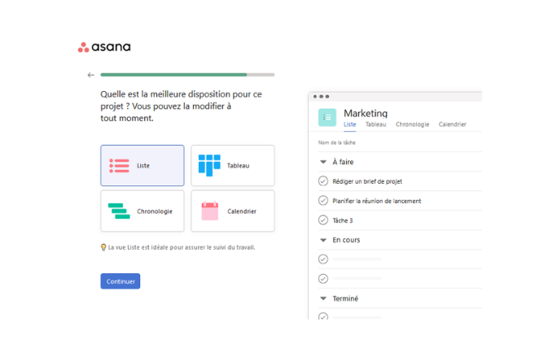Choose the Calendrier layout option
Screen dimensions: 544x348
[233, 211]
